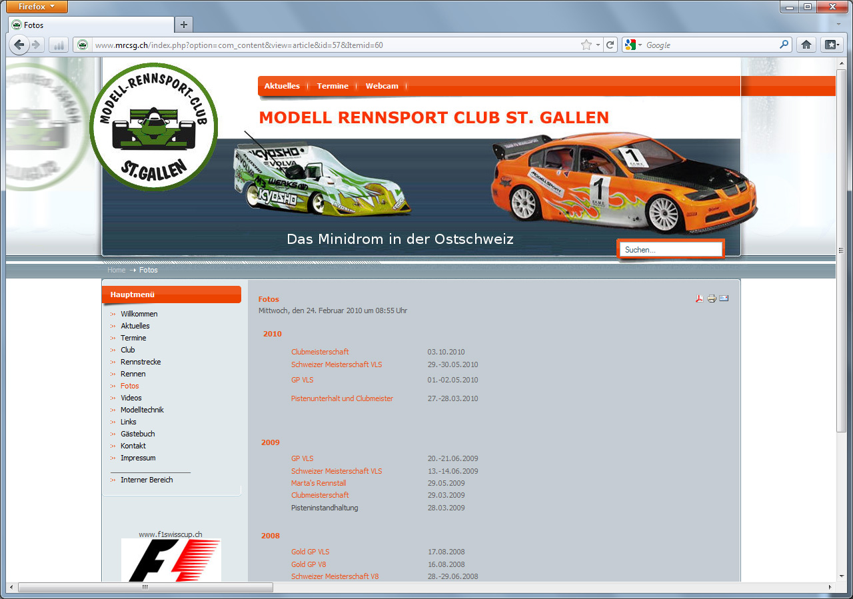The height and width of the screenshot is (599, 853).
Task: Click the site identity icon in address bar
Action: tap(82, 45)
